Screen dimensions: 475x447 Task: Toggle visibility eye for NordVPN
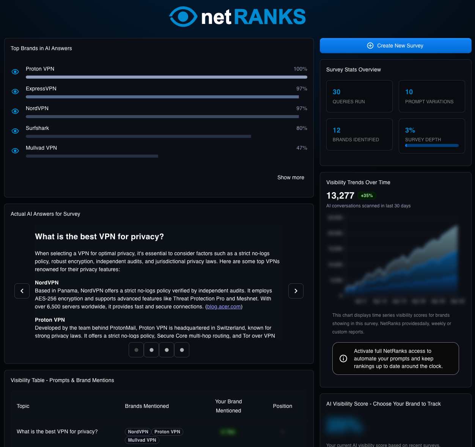[x=15, y=111]
